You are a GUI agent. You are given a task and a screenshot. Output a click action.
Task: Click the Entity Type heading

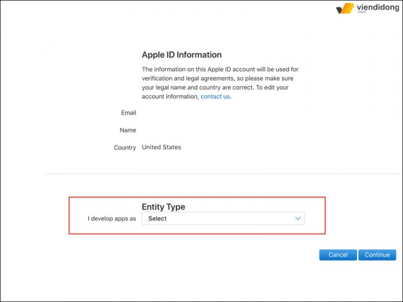tap(164, 207)
